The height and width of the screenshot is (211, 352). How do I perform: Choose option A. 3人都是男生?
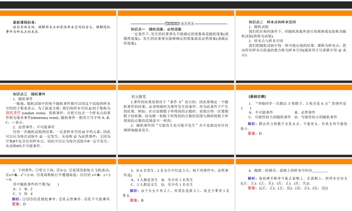pos(144,180)
